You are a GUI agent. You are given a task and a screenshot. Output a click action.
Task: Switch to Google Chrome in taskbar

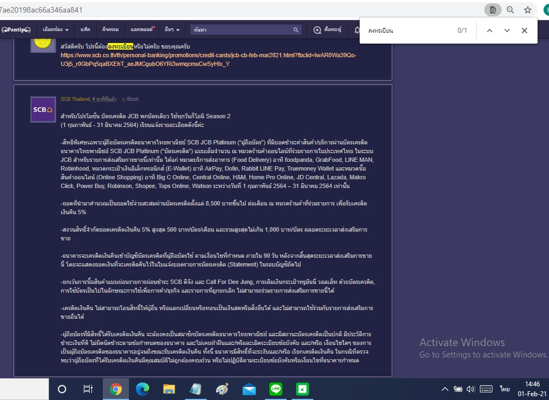pyautogui.click(x=115, y=389)
